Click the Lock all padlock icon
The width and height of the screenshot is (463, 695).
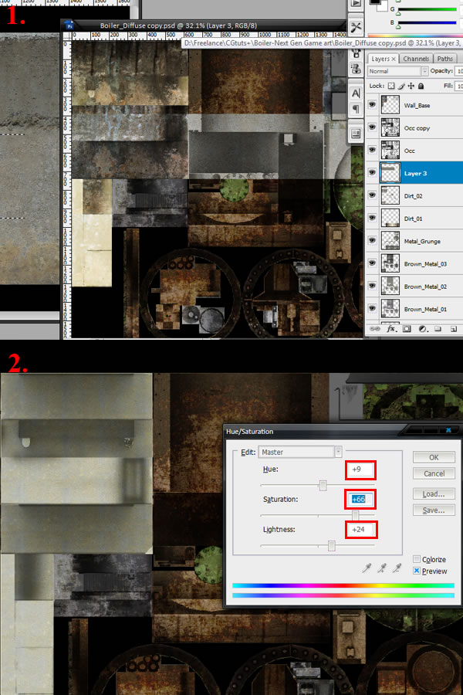pos(421,86)
